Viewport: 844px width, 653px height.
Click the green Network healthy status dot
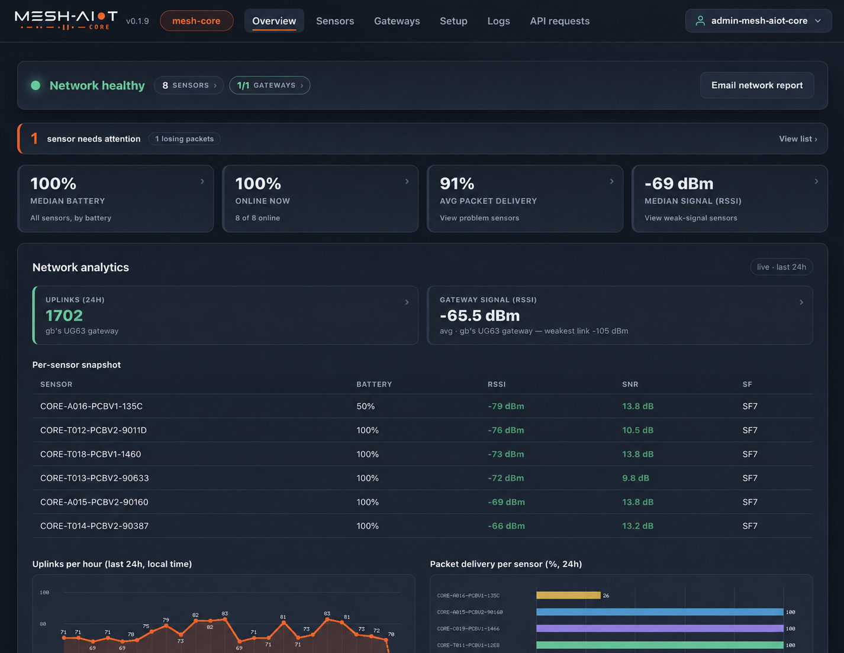36,85
